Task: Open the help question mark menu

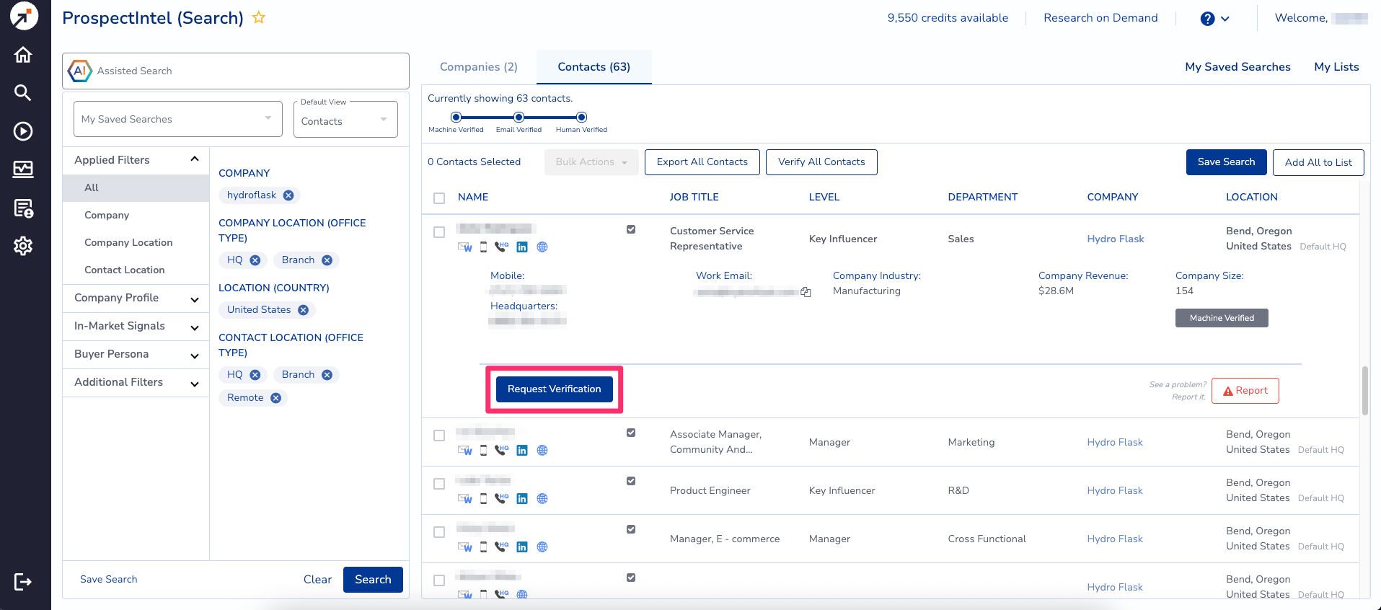Action: point(1214,19)
